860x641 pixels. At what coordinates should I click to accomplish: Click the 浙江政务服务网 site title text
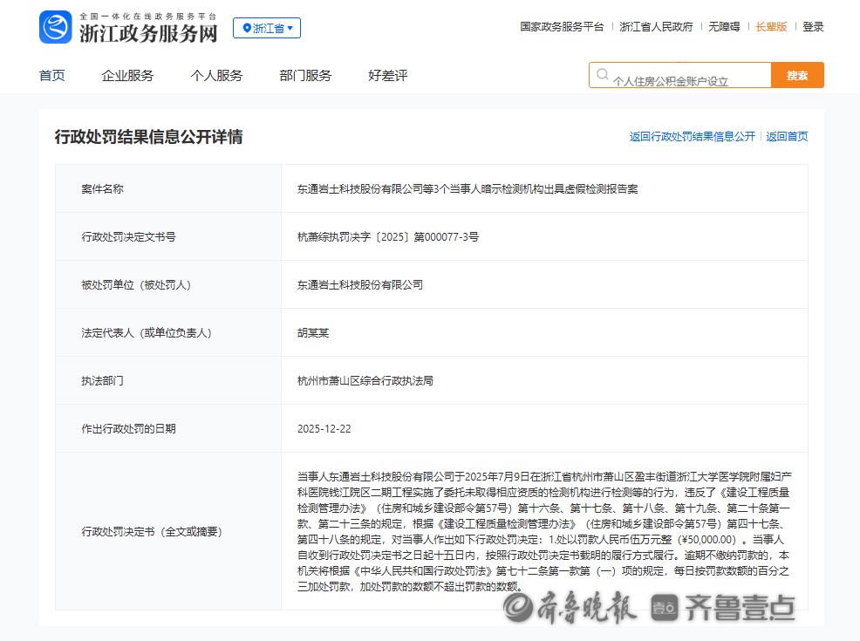tap(148, 33)
